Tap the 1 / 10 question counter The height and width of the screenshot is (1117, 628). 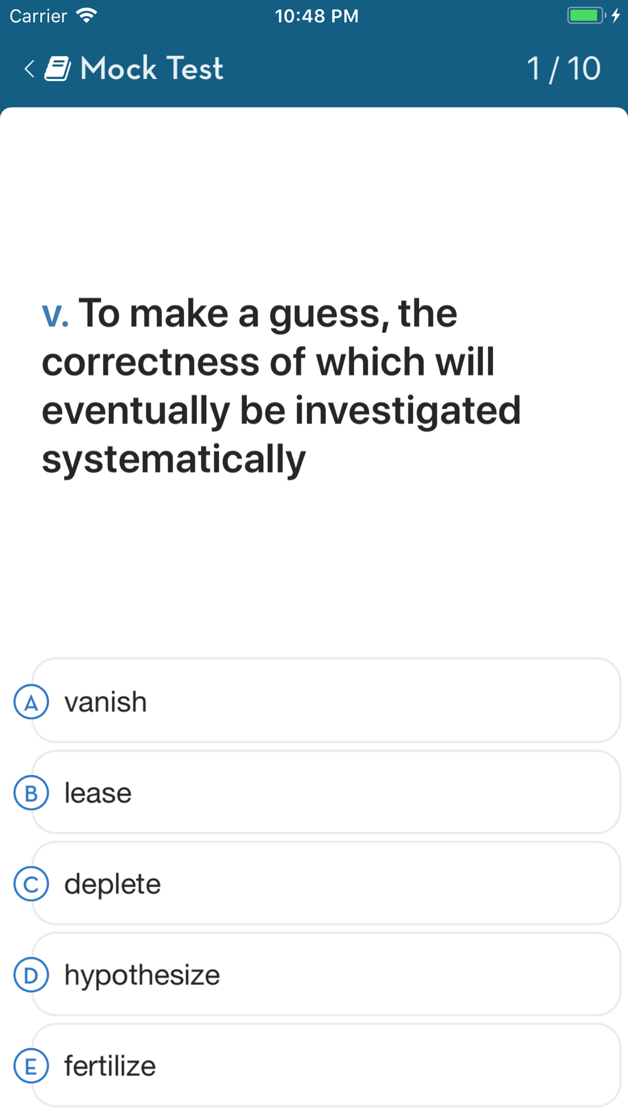point(563,68)
